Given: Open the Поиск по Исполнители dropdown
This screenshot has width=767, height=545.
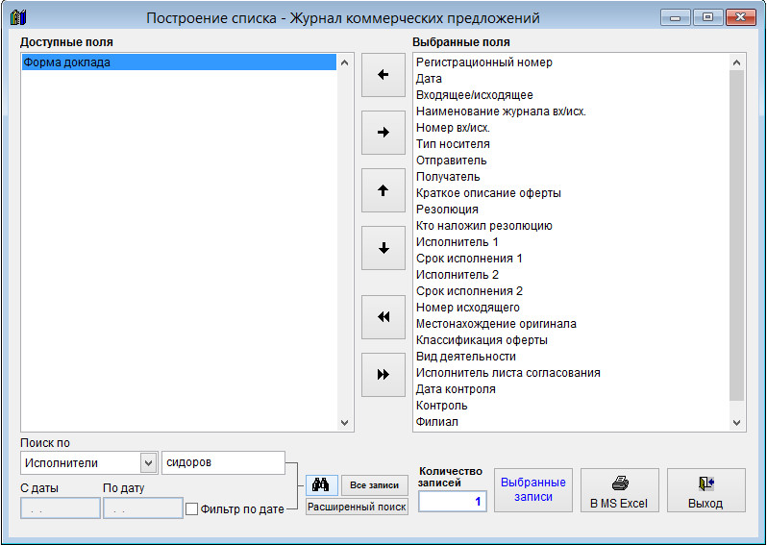Looking at the screenshot, I should [x=148, y=462].
